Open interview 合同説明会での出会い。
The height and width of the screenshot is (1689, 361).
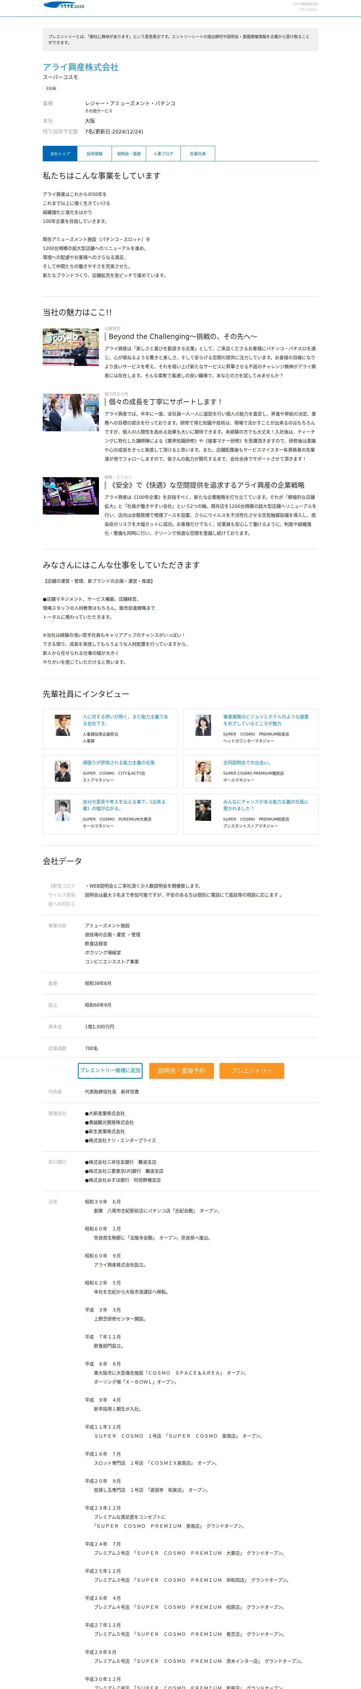coord(247,763)
